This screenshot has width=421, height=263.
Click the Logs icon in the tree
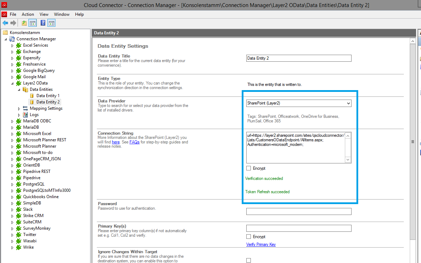tap(26, 115)
